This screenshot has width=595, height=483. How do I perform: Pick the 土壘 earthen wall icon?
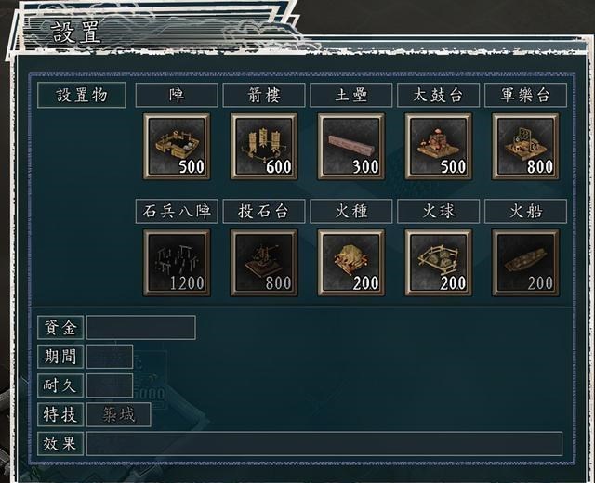pyautogui.click(x=351, y=147)
